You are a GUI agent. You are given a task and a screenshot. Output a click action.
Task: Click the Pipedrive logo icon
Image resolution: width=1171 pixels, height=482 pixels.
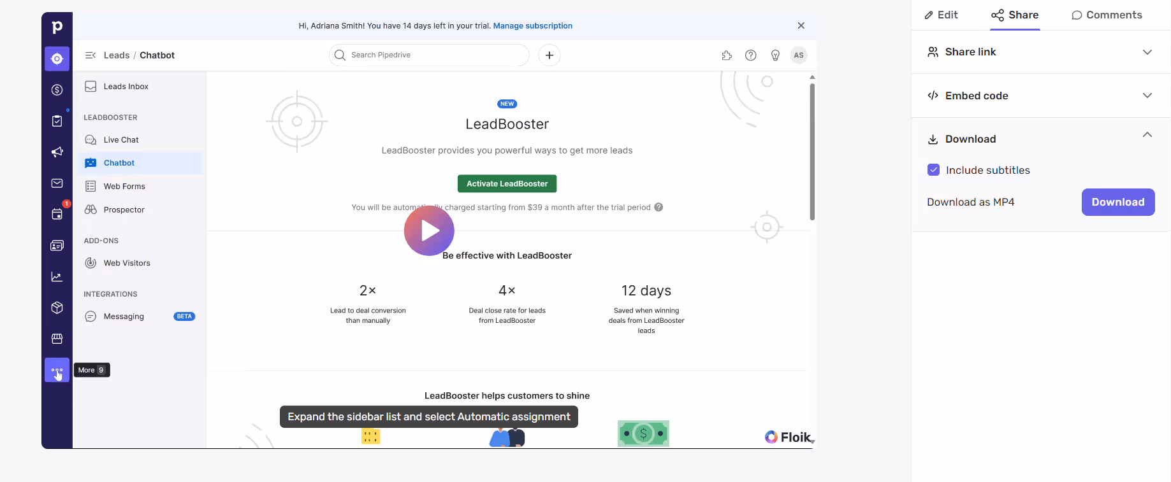click(57, 27)
